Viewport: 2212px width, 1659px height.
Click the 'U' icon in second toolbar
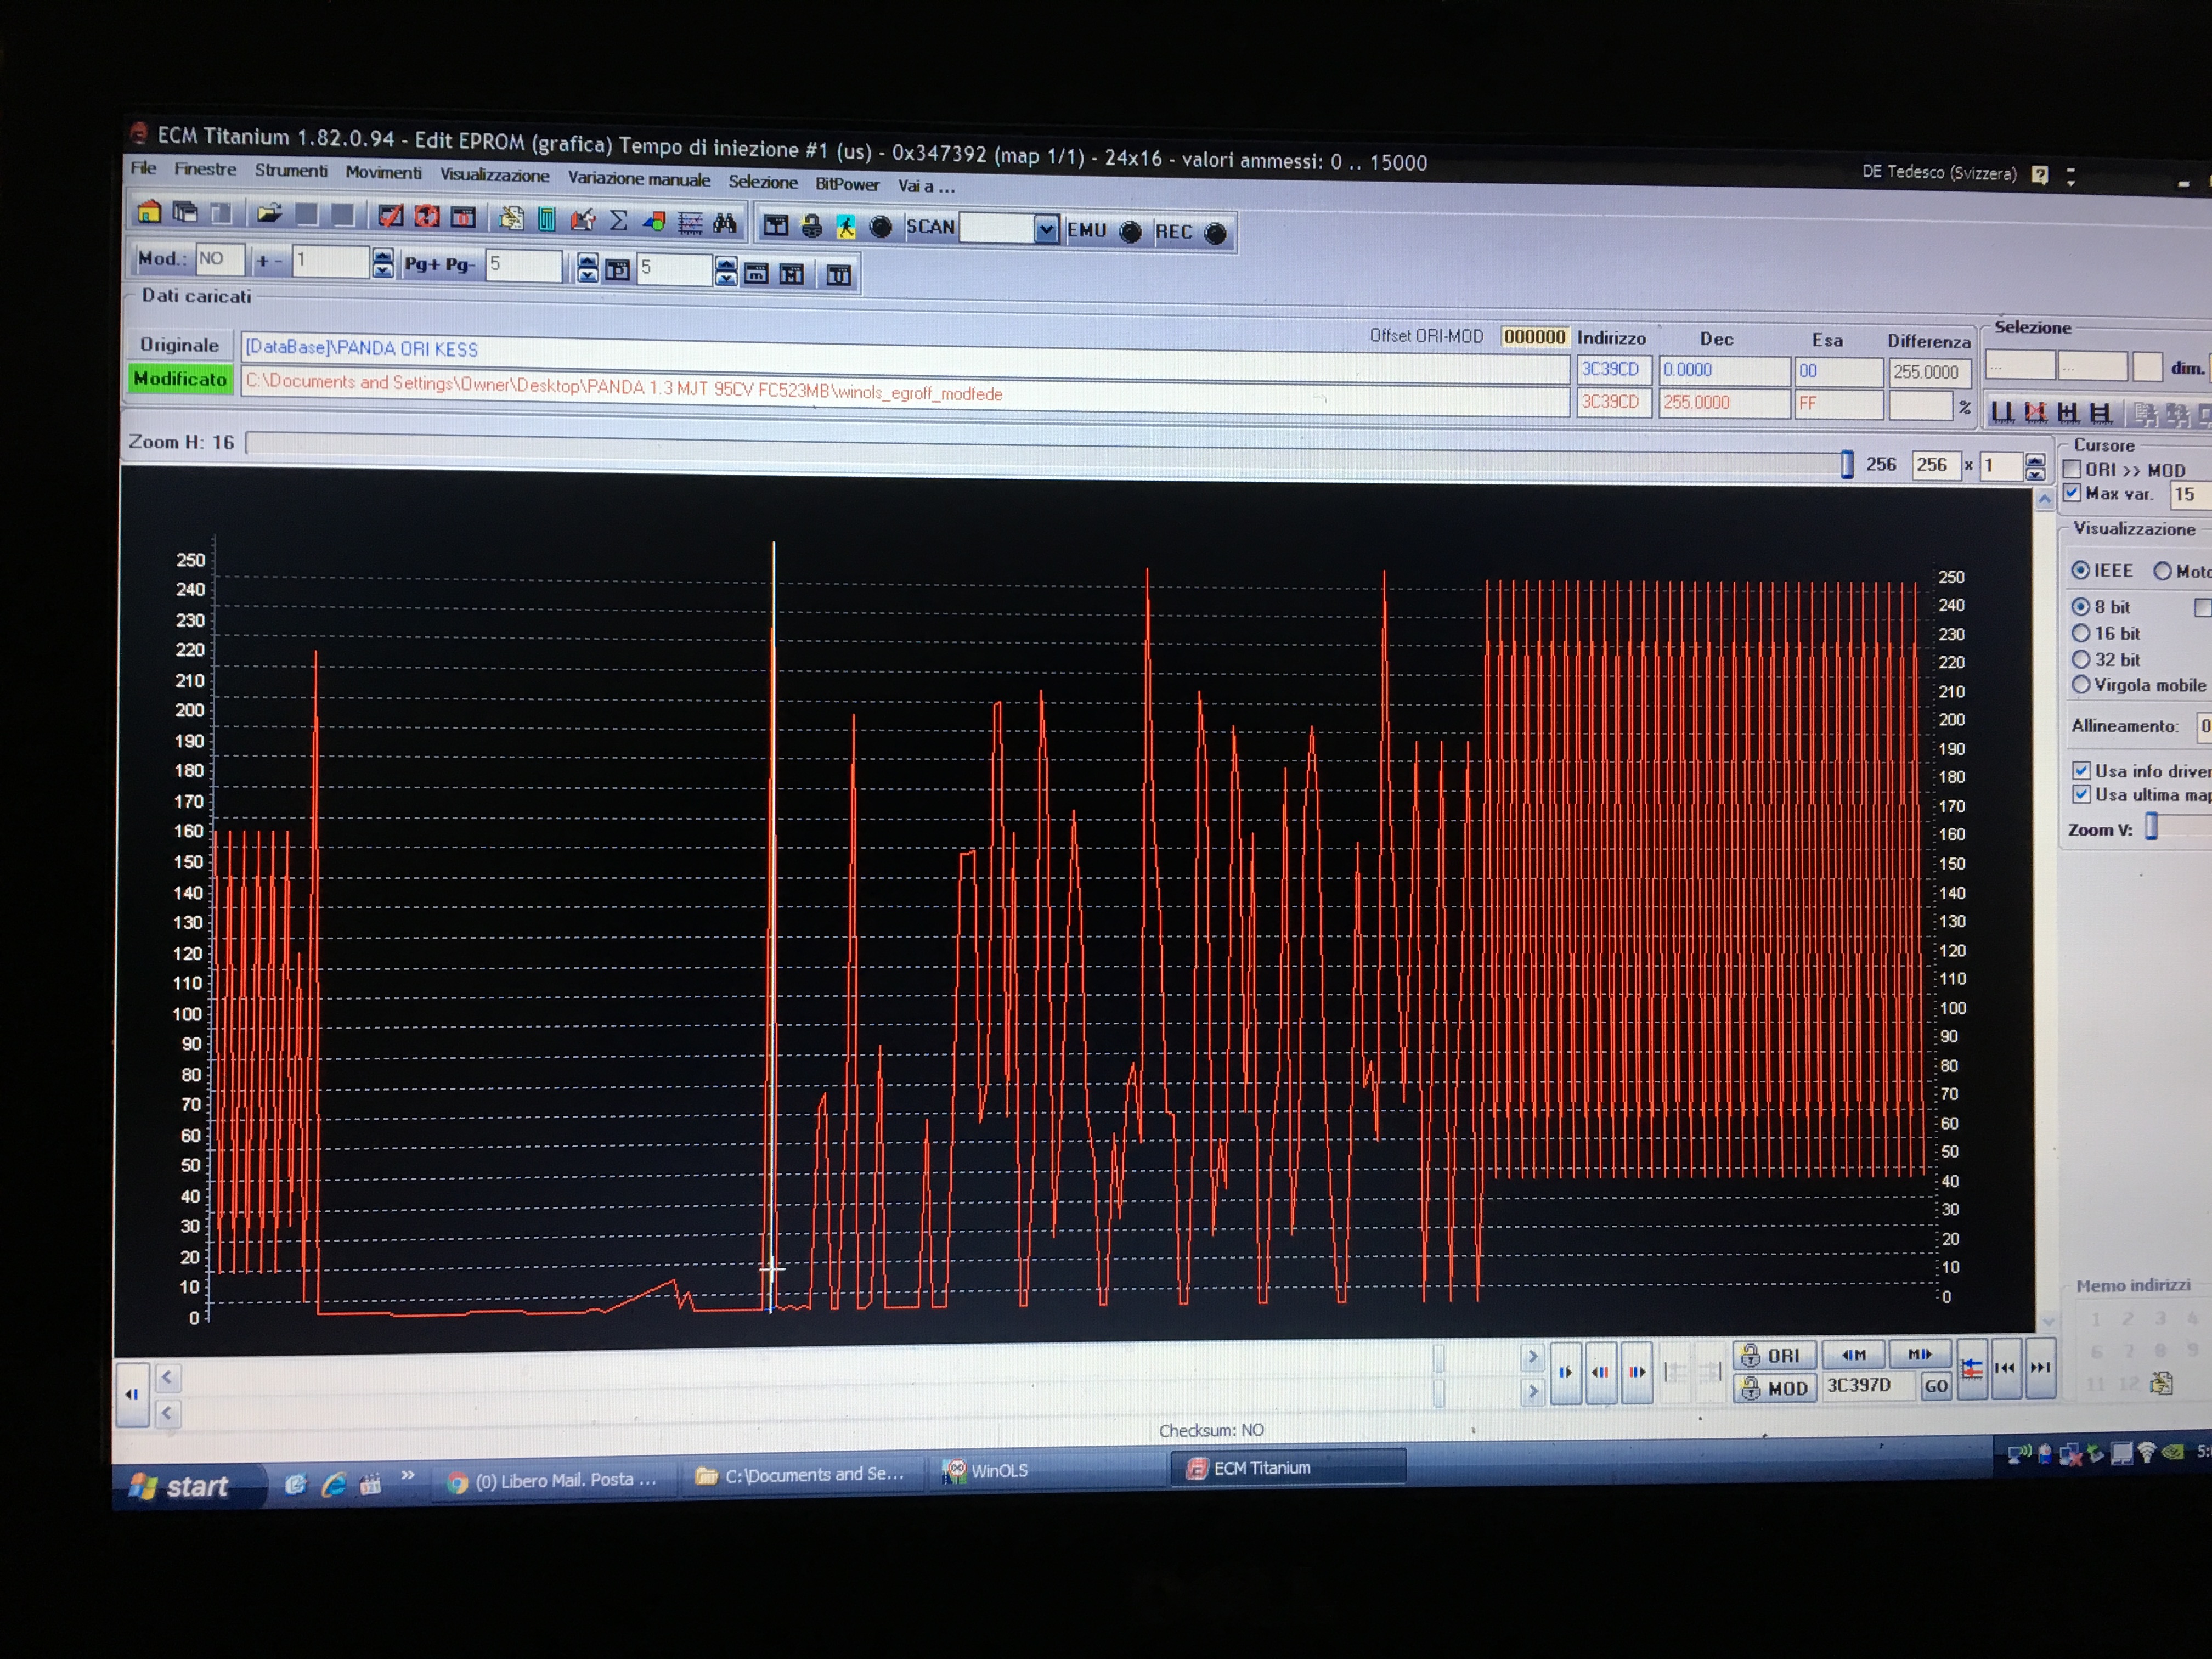pos(838,274)
